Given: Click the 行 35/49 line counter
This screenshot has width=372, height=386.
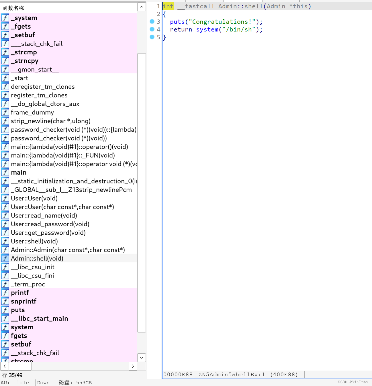Looking at the screenshot, I should (12, 375).
